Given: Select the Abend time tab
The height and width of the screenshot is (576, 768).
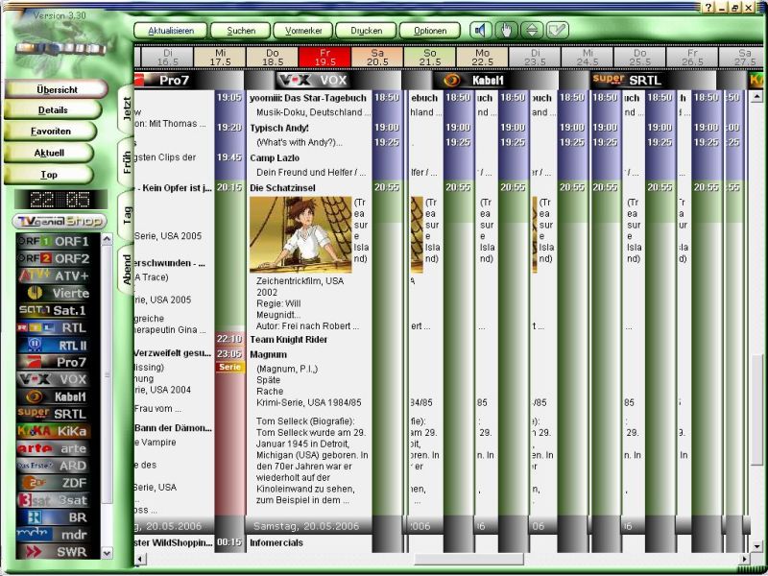Looking at the screenshot, I should tap(127, 269).
